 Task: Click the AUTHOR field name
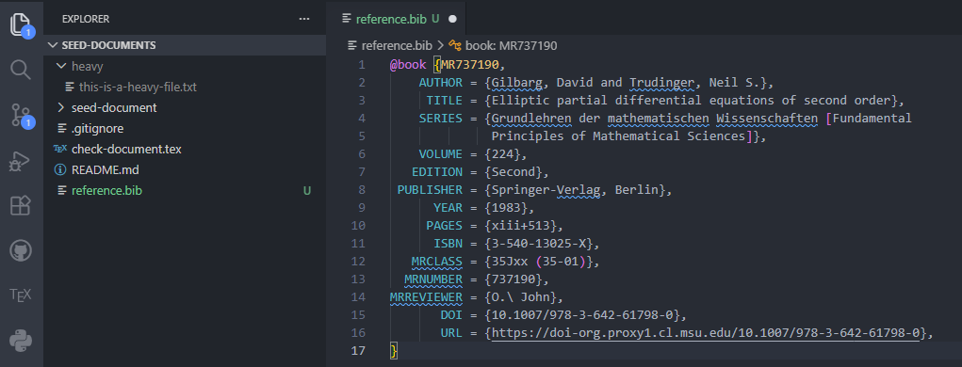click(441, 82)
